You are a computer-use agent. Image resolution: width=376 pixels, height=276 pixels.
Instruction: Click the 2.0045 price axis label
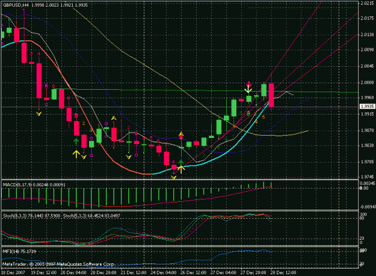pyautogui.click(x=367, y=66)
